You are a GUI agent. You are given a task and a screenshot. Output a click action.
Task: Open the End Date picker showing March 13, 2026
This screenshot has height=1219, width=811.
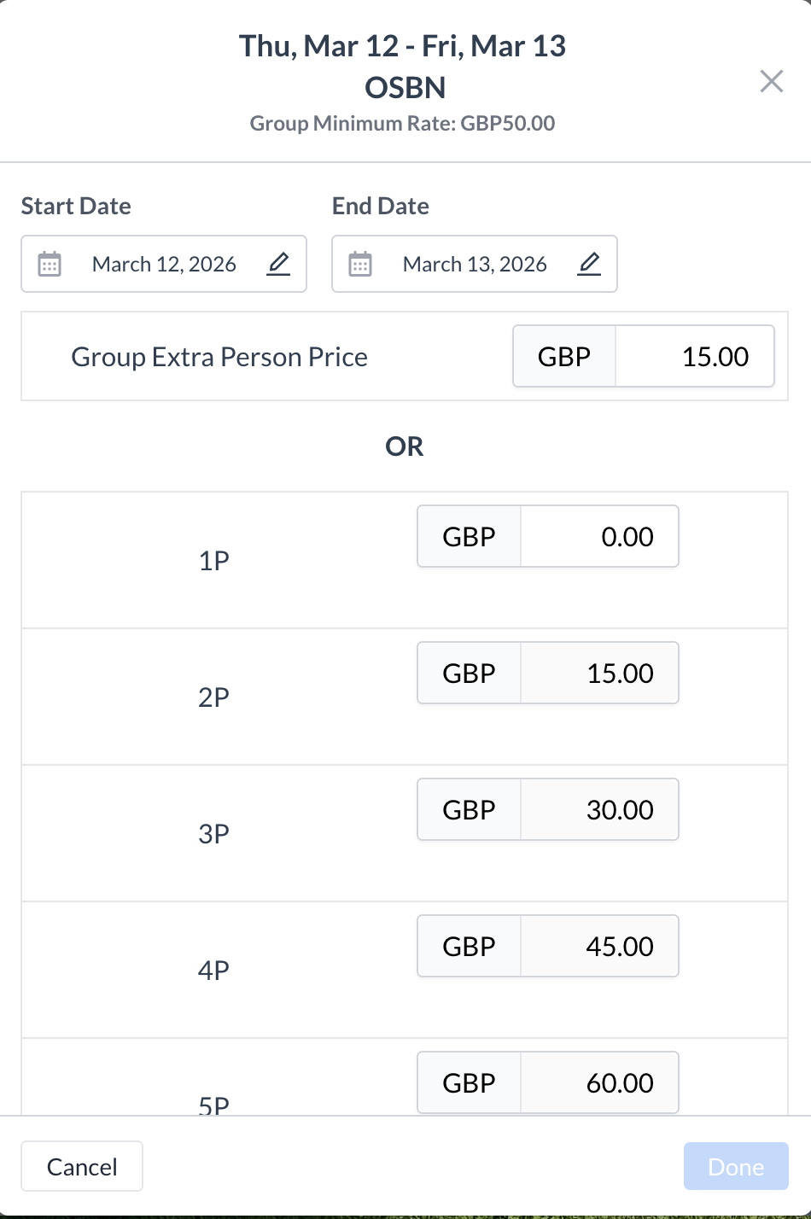(x=475, y=265)
